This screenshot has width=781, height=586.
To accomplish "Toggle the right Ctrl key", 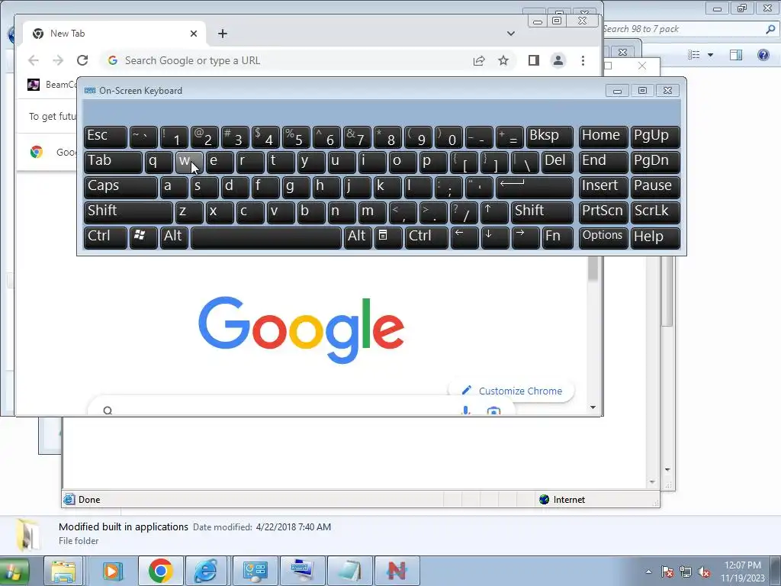I will click(427, 237).
